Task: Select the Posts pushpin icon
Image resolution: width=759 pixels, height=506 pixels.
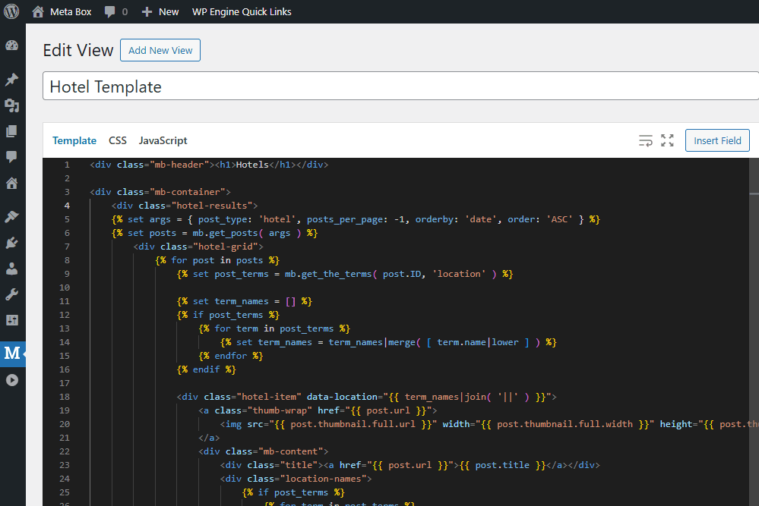Action: click(12, 79)
